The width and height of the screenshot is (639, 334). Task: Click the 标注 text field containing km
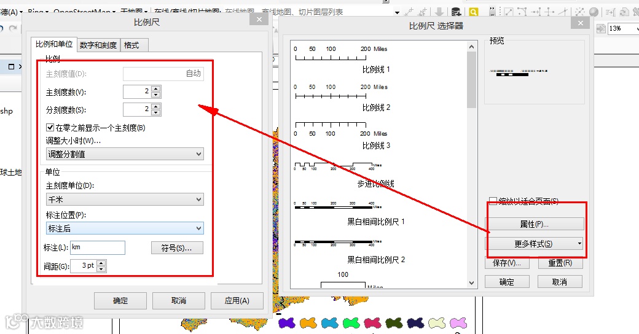pyautogui.click(x=98, y=247)
